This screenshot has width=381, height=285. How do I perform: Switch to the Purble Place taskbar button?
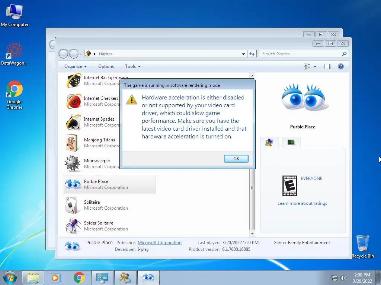148,278
